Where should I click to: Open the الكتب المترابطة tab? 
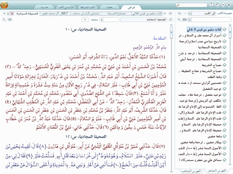[x=88, y=7]
